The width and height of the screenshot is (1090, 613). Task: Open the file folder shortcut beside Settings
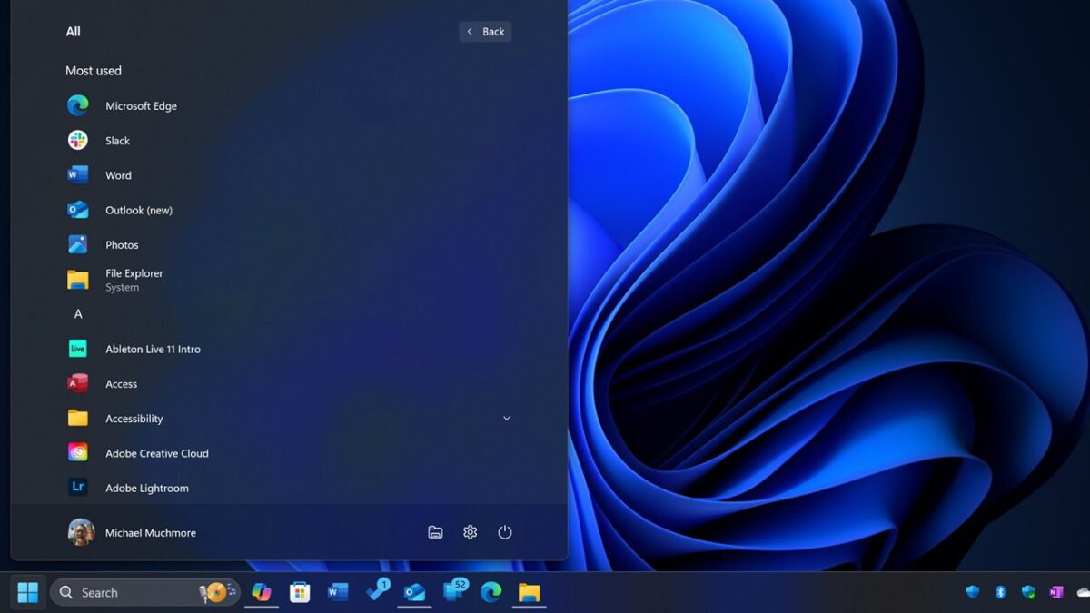tap(435, 532)
